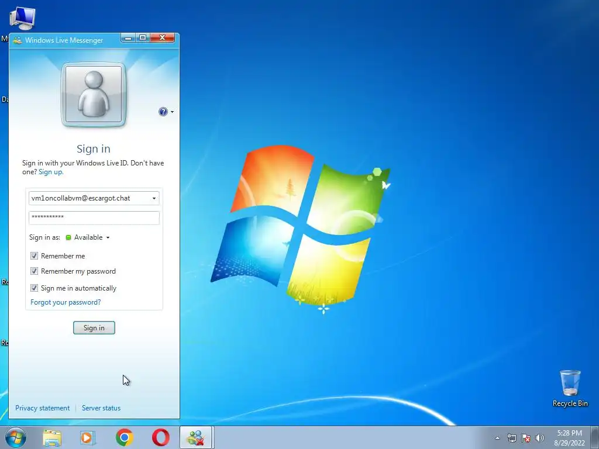Image resolution: width=599 pixels, height=449 pixels.
Task: Focus the password input field
Action: pyautogui.click(x=94, y=217)
